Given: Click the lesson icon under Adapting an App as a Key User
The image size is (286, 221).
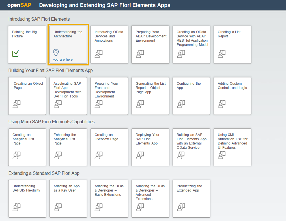Looking at the screenshot, I should pyautogui.click(x=58, y=207).
